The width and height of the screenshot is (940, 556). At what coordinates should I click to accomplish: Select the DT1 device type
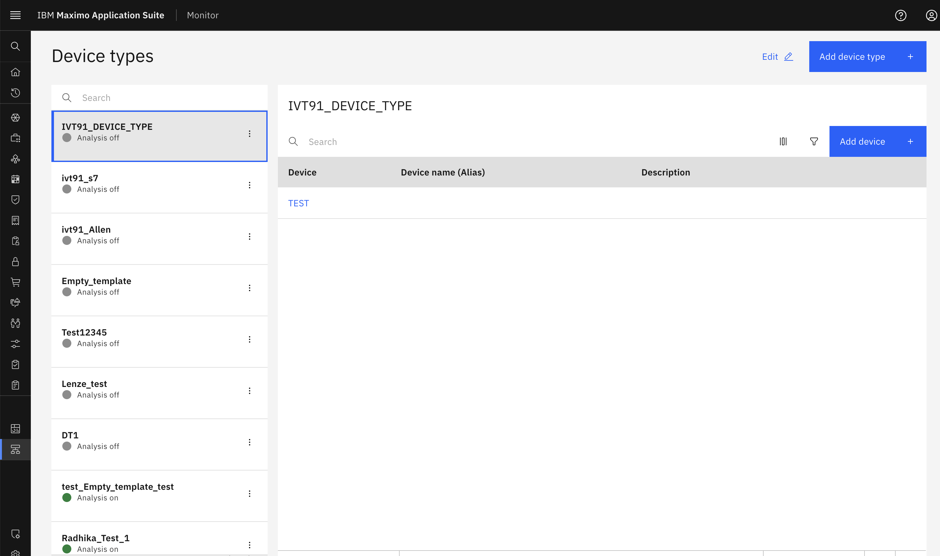point(160,444)
